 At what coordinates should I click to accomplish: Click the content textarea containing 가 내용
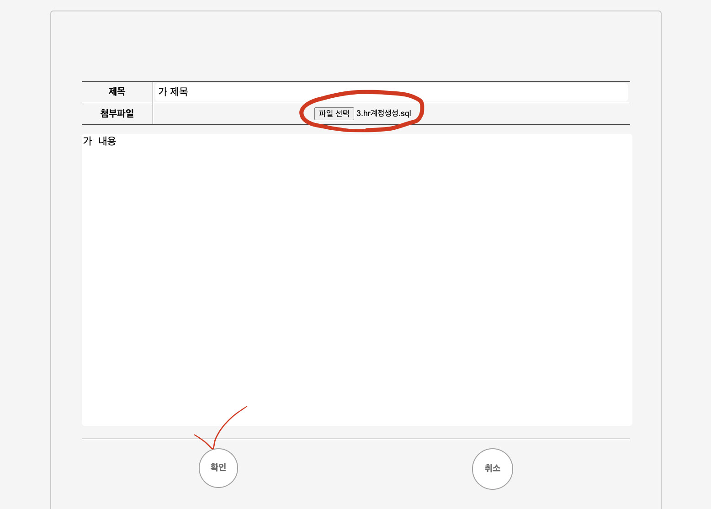click(x=357, y=280)
